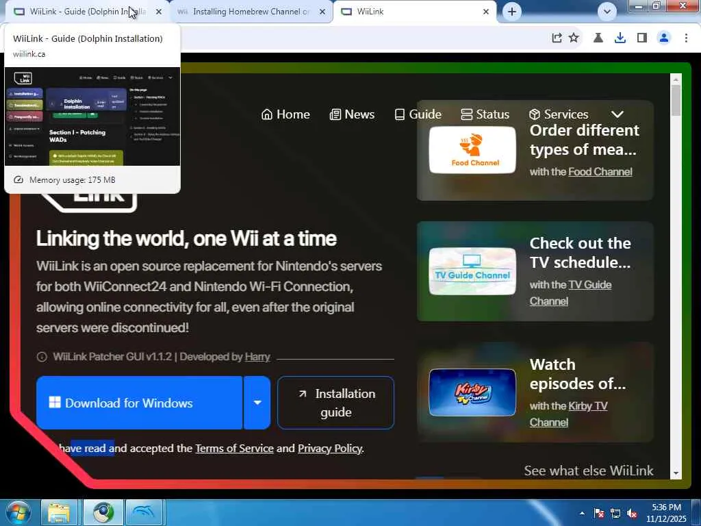
Task: Expand the Services chevron dropdown
Action: [x=617, y=114]
